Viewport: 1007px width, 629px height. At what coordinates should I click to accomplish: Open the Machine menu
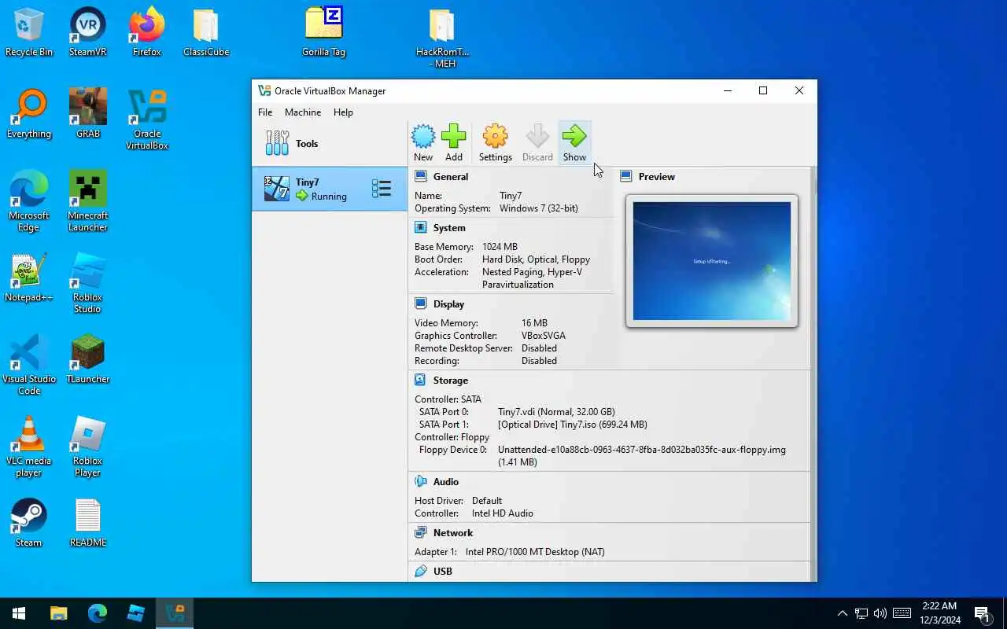point(303,112)
